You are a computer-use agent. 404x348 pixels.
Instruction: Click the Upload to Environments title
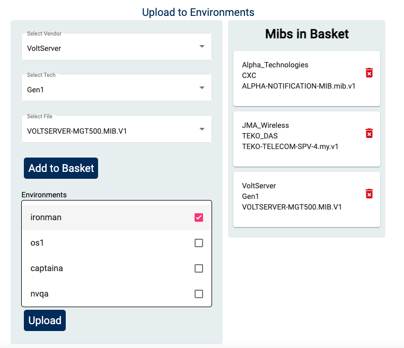pos(198,12)
